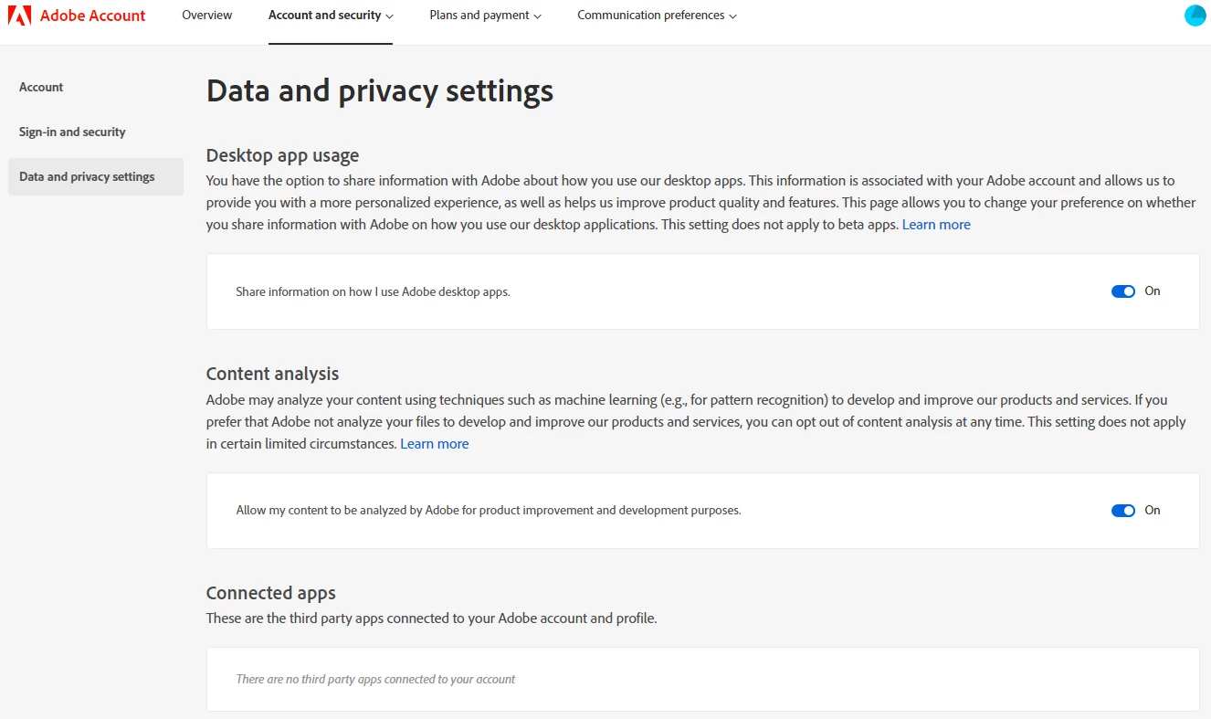Image resolution: width=1211 pixels, height=719 pixels.
Task: Select Account in the left sidebar
Action: (x=41, y=88)
